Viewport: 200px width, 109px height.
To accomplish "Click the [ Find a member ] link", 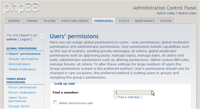I will coord(129,97).
